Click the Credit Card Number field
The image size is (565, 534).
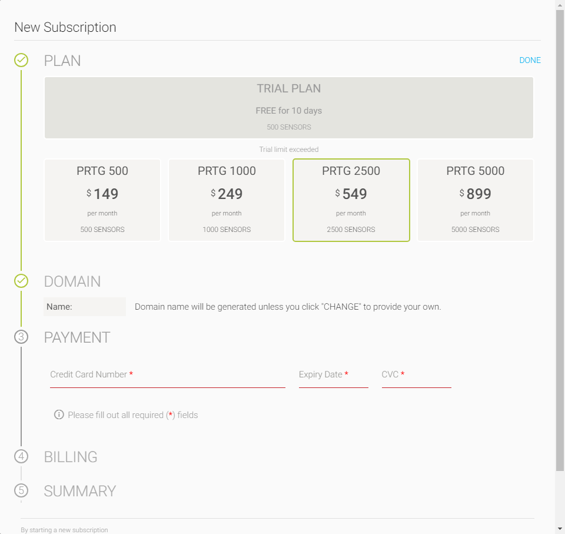(x=167, y=376)
